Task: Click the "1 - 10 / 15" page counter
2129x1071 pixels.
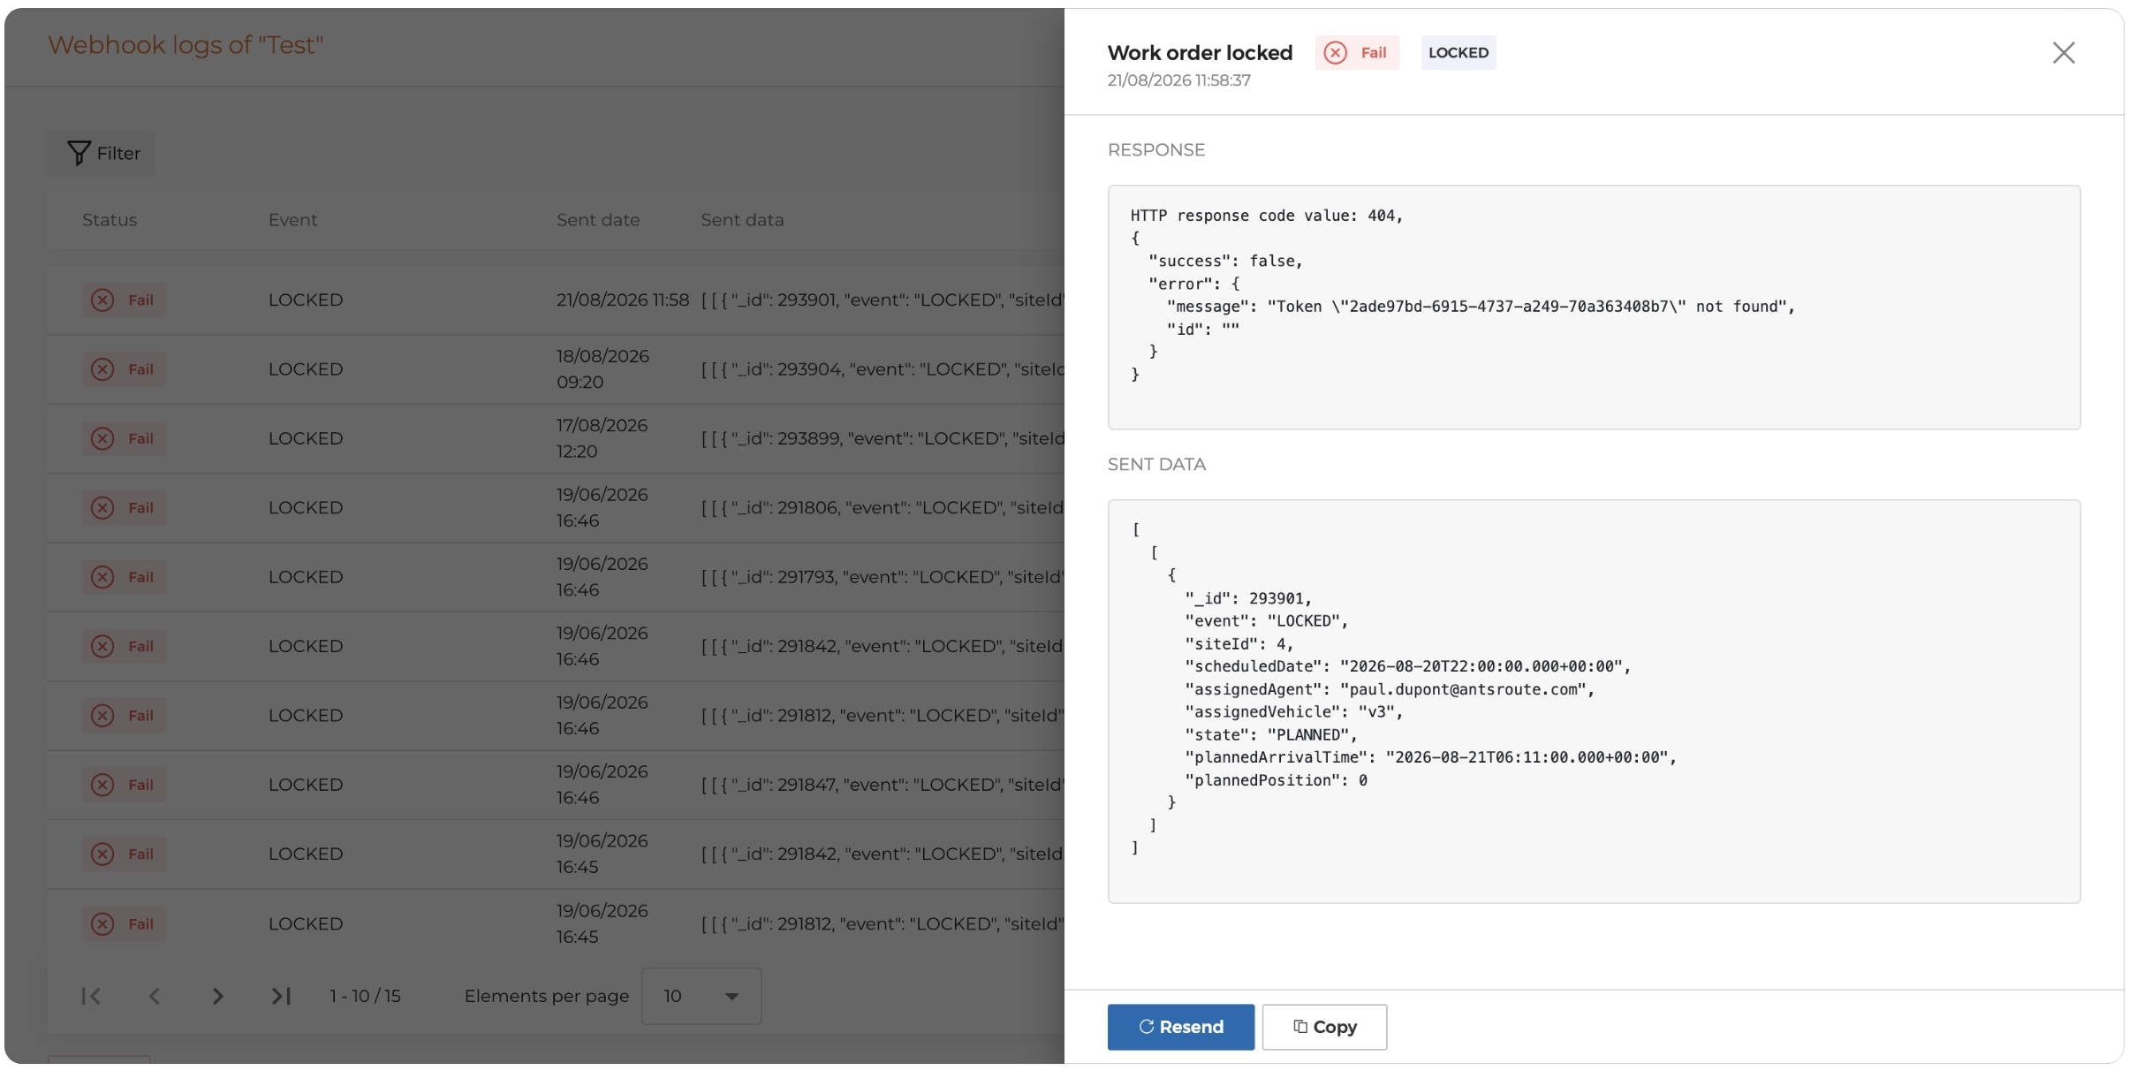Action: [365, 996]
